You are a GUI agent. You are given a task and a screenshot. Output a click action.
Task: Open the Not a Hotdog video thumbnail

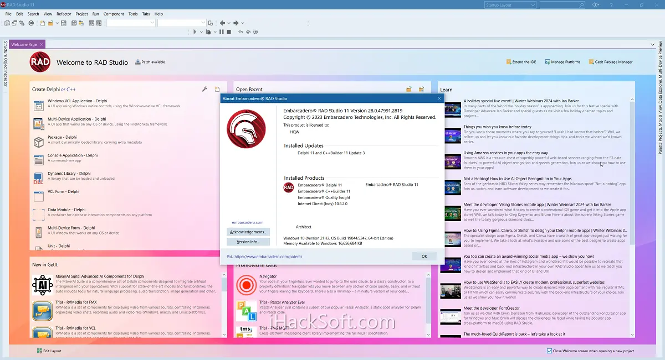[453, 187]
